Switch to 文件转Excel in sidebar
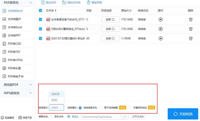200x121 pixels. pyautogui.click(x=14, y=27)
